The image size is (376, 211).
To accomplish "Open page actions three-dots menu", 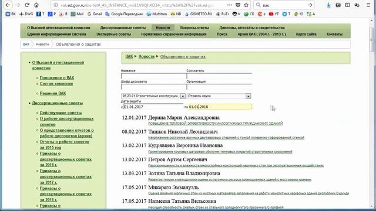I will click(230, 5).
